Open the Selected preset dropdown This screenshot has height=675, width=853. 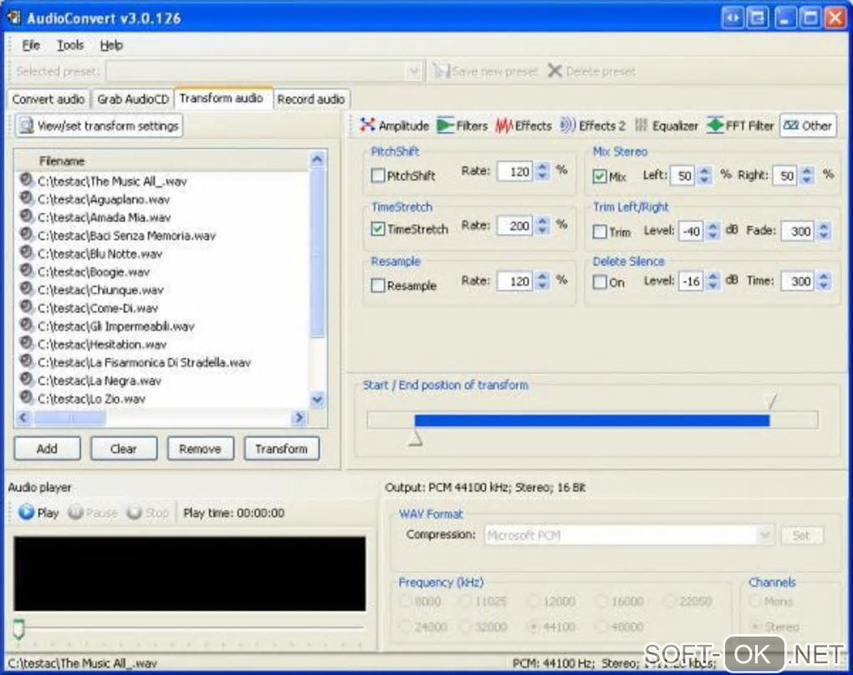[415, 71]
